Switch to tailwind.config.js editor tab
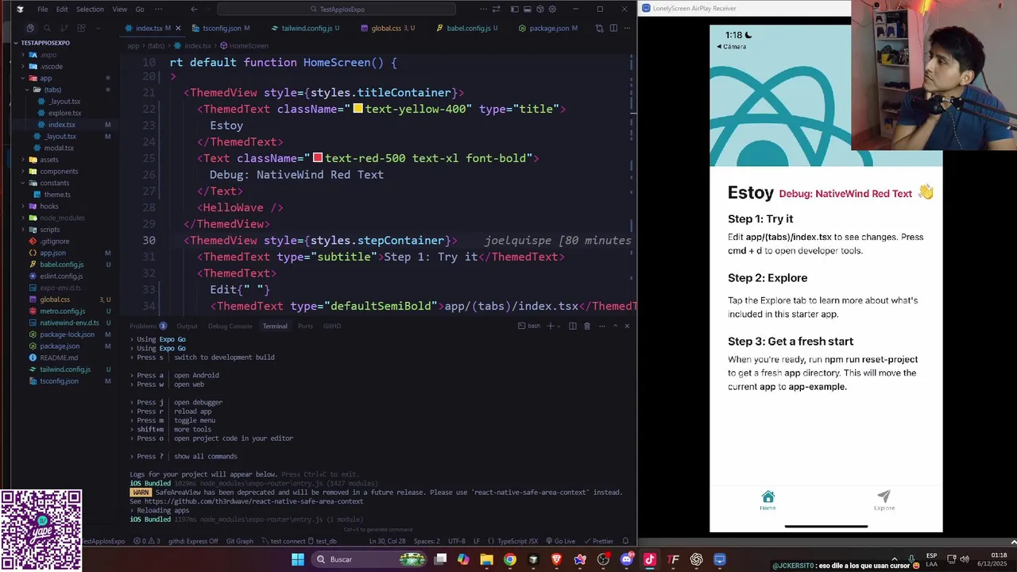Viewport: 1017px width, 572px height. (x=306, y=28)
